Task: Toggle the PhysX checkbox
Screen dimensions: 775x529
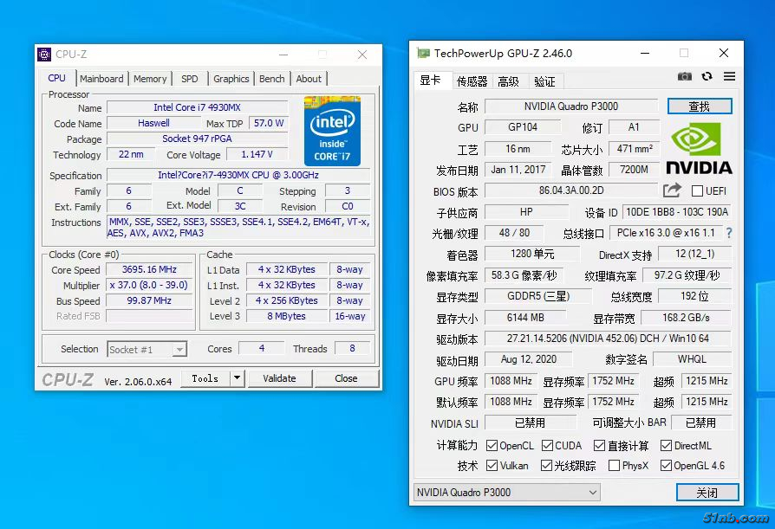Action: pyautogui.click(x=614, y=465)
